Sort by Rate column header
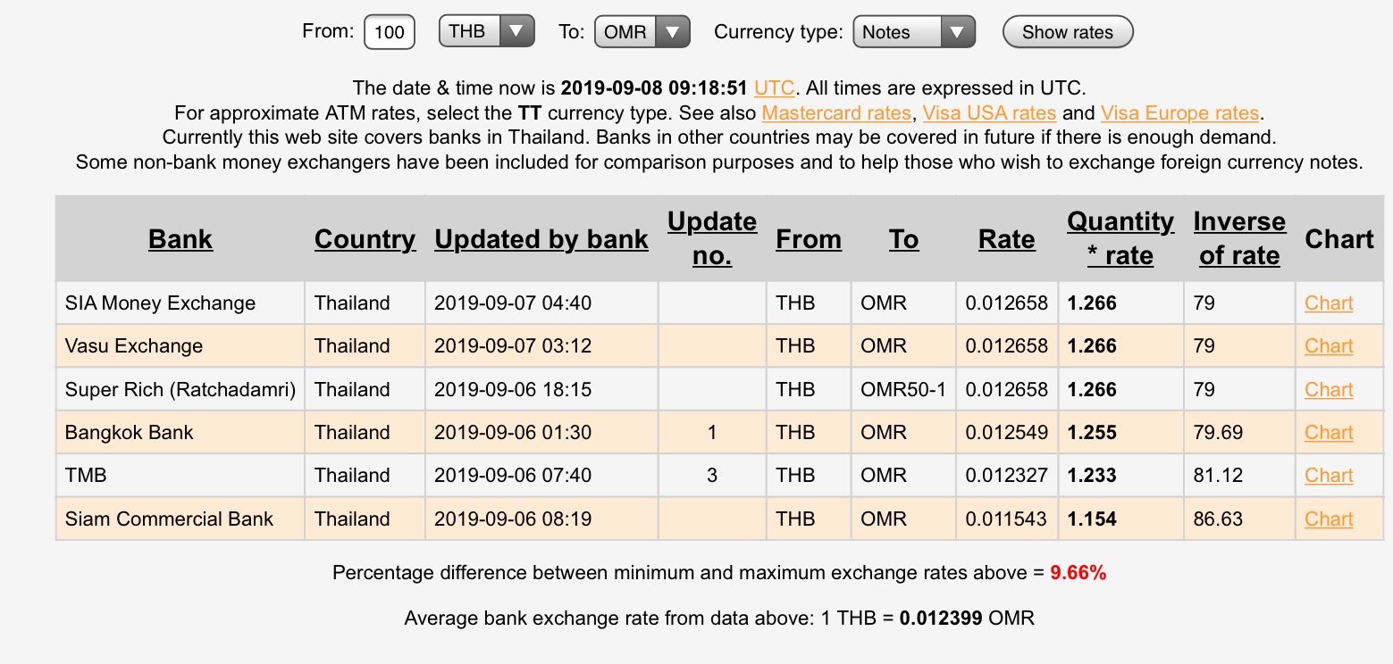 pyautogui.click(x=1007, y=239)
